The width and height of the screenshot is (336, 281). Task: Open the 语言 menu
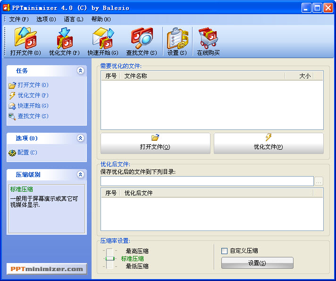pos(73,19)
